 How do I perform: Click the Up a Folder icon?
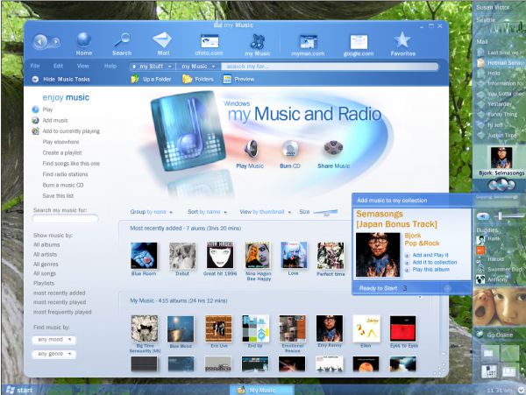coord(135,79)
